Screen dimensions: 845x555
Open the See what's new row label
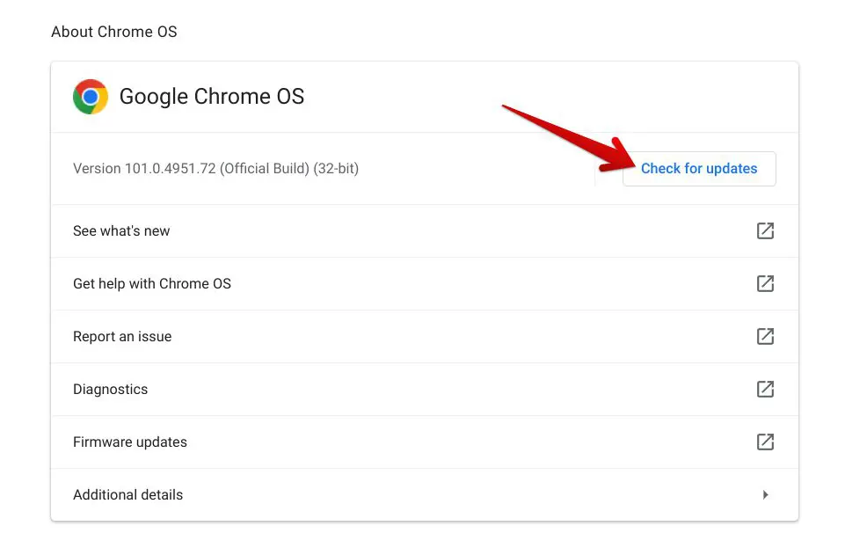click(x=121, y=230)
